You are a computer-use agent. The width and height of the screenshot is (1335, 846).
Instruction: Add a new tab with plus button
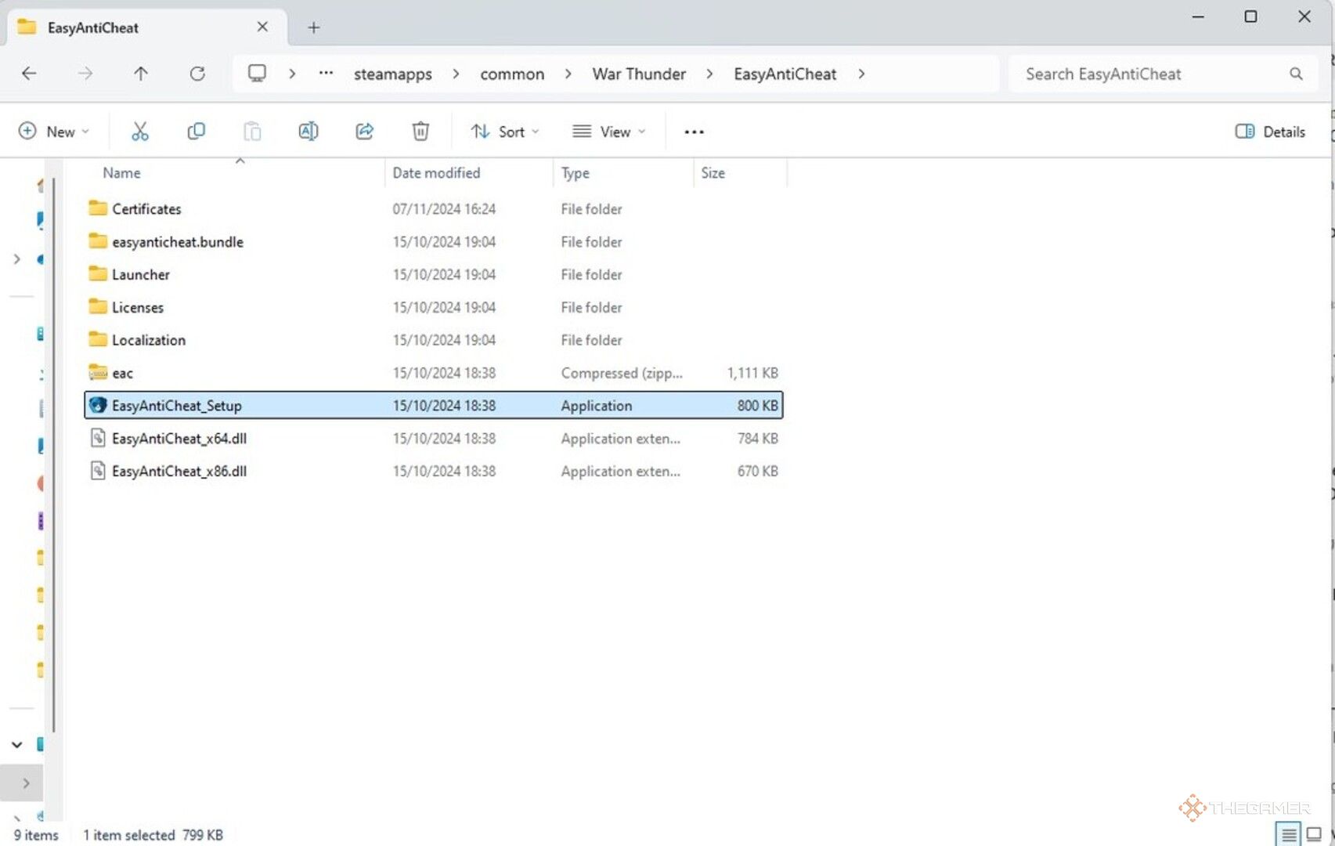[x=314, y=27]
